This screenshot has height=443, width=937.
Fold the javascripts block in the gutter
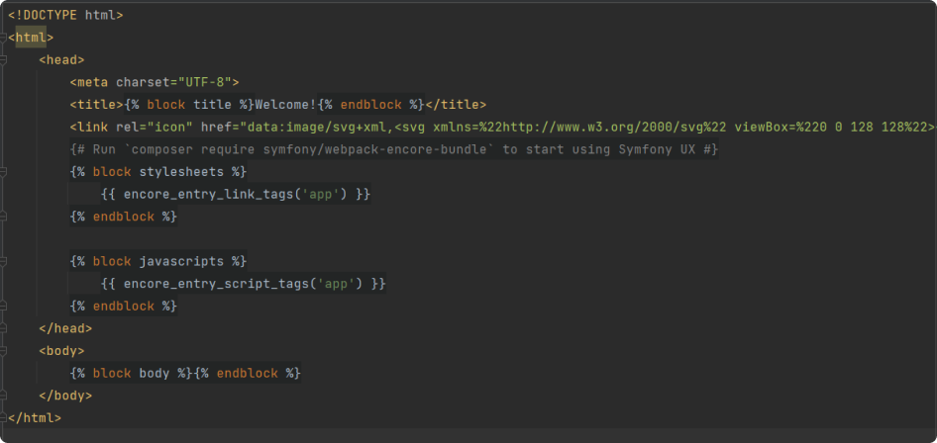click(x=5, y=261)
